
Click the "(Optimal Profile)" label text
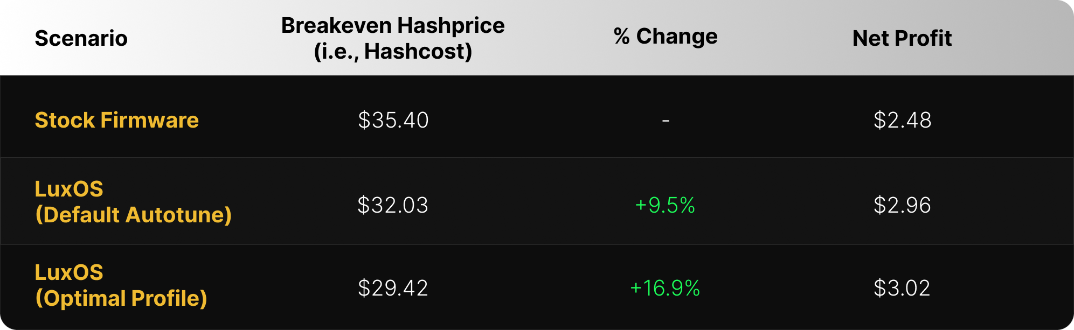(x=121, y=298)
